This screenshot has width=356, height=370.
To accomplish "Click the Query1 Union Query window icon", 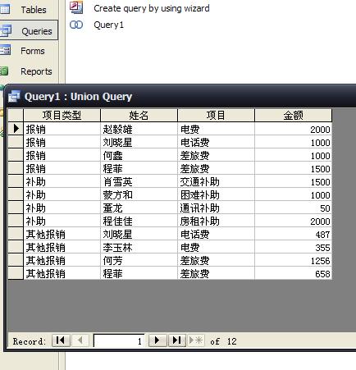I will pyautogui.click(x=14, y=96).
